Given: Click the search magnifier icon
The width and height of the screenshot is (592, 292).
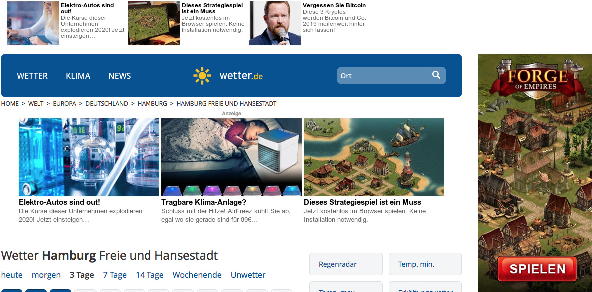Looking at the screenshot, I should click(x=436, y=75).
